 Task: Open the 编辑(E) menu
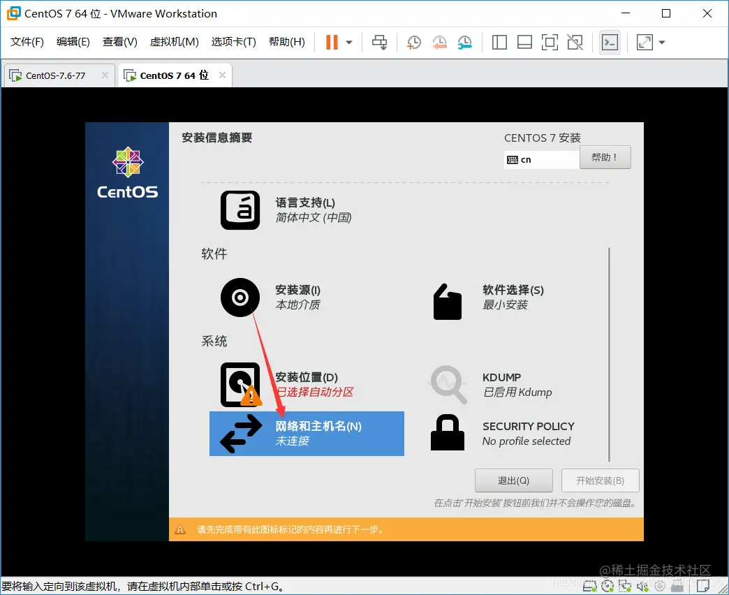[73, 42]
